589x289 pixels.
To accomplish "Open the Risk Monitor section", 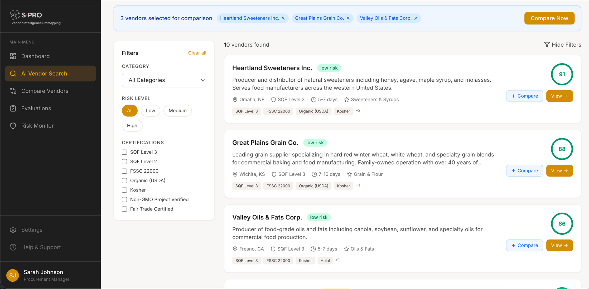I will click(x=13, y=126).
